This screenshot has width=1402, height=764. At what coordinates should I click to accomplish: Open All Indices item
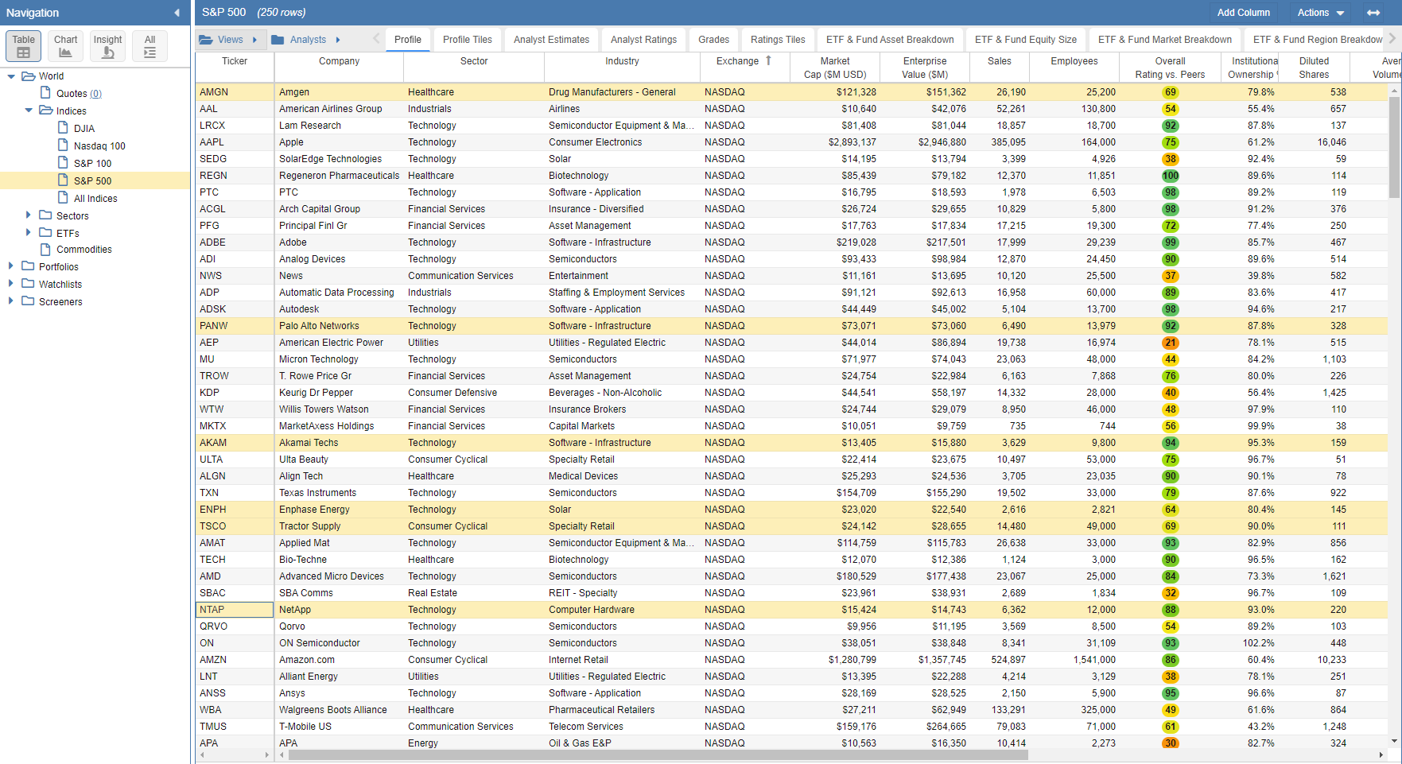coord(95,199)
